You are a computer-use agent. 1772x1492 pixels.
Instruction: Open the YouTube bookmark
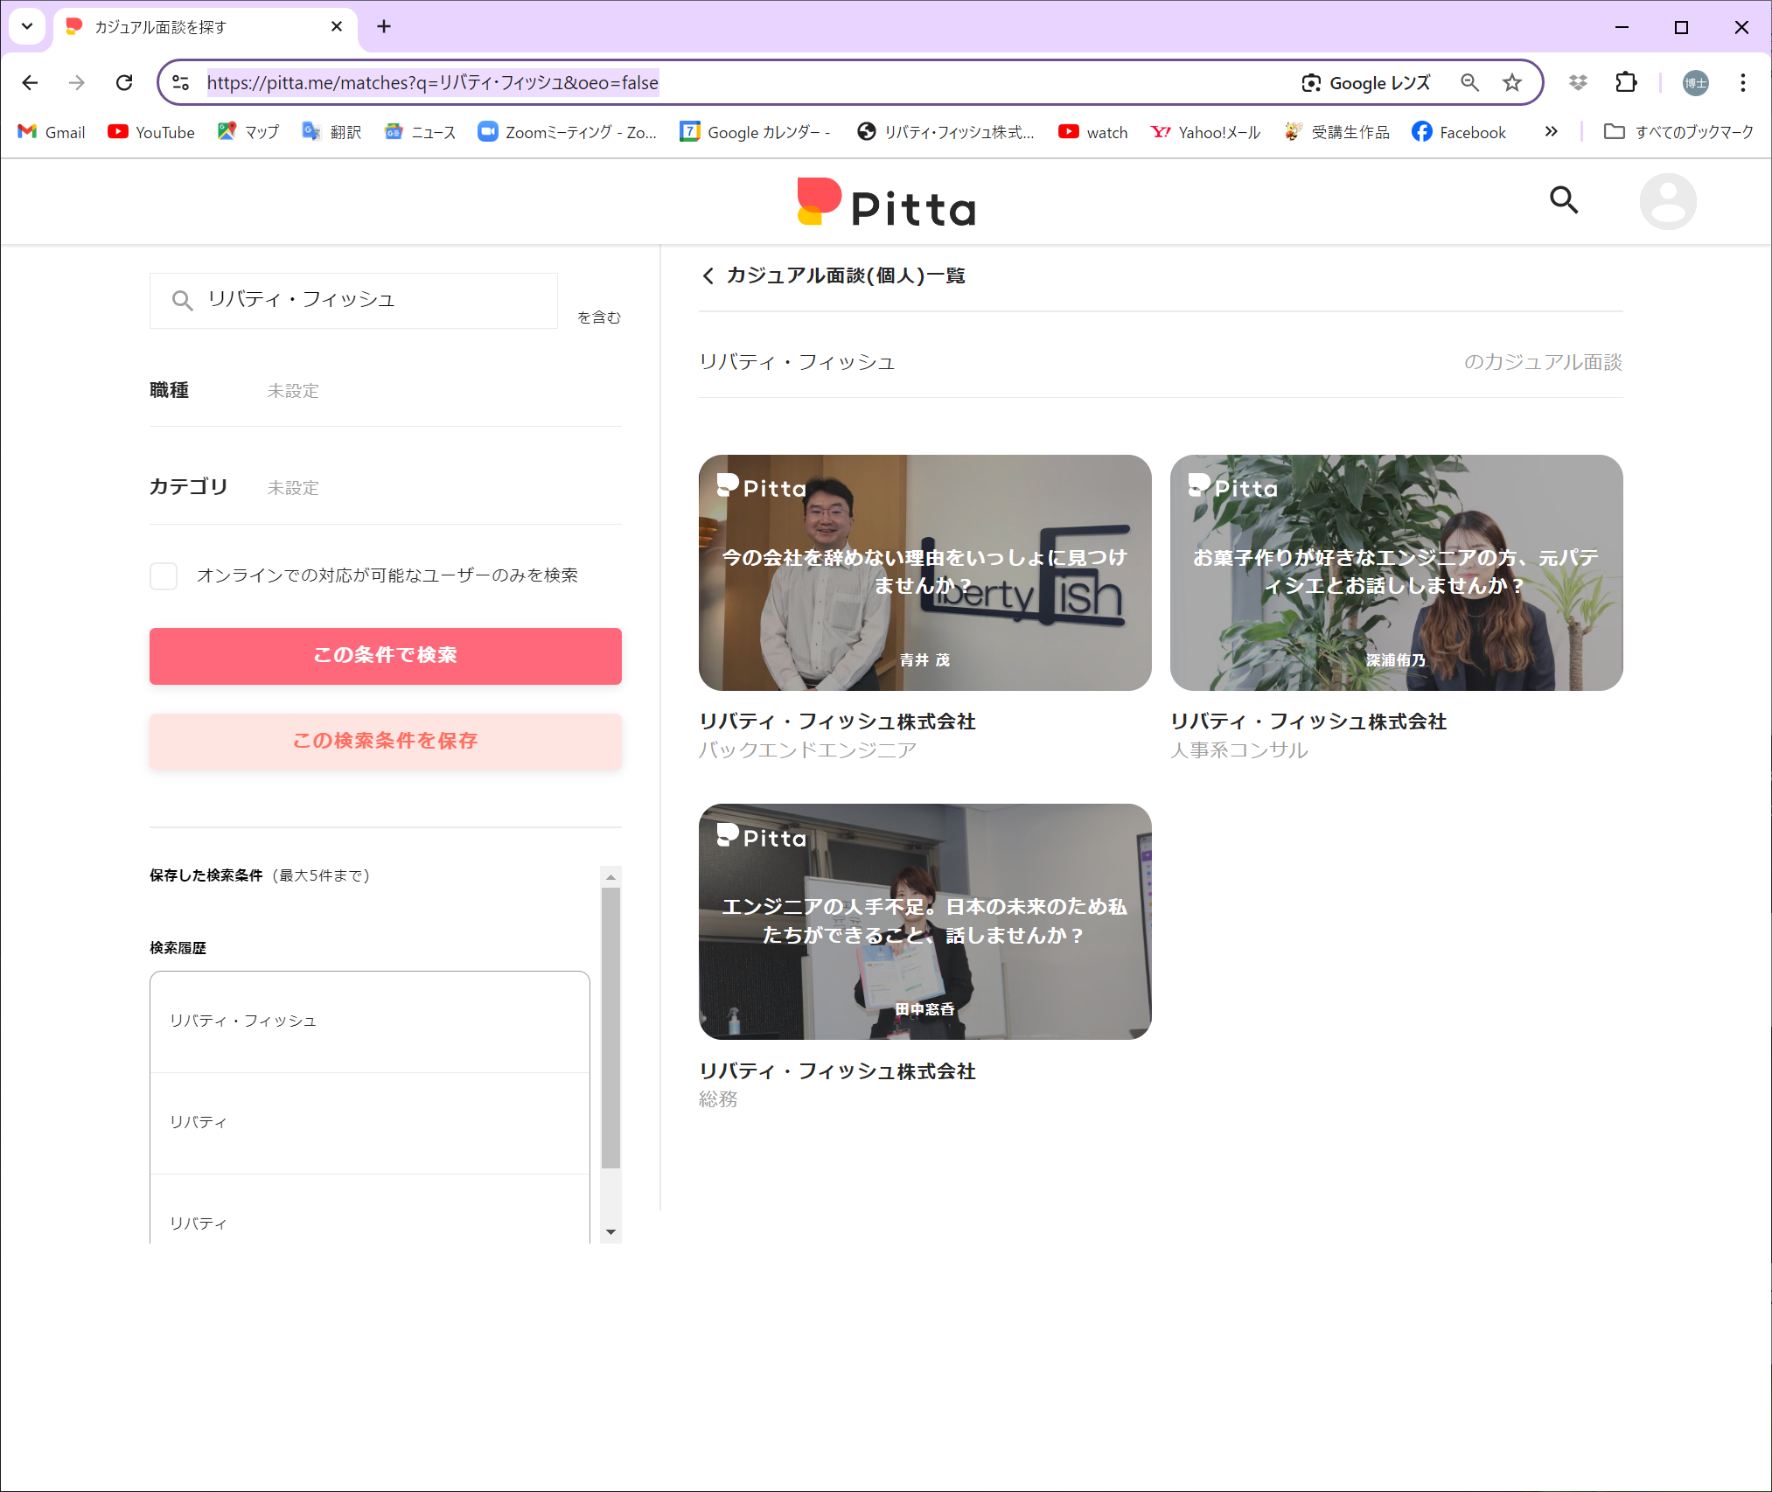[151, 132]
